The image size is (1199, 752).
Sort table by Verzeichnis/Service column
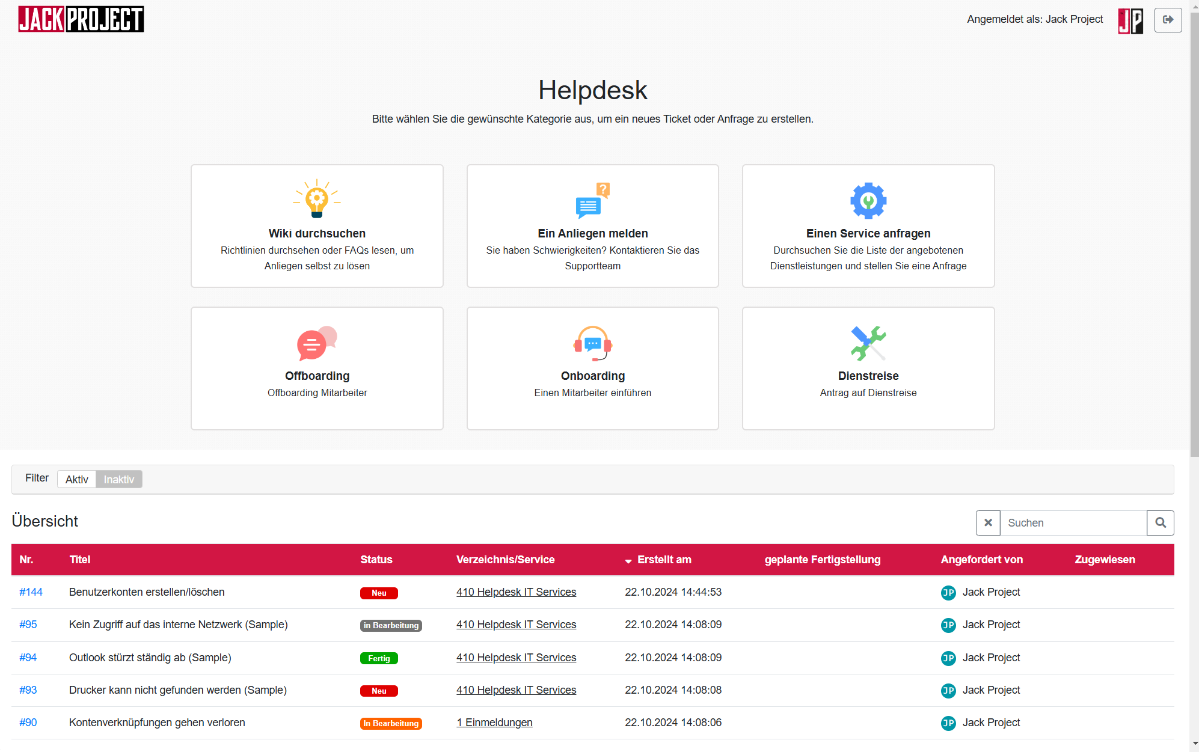(x=505, y=560)
